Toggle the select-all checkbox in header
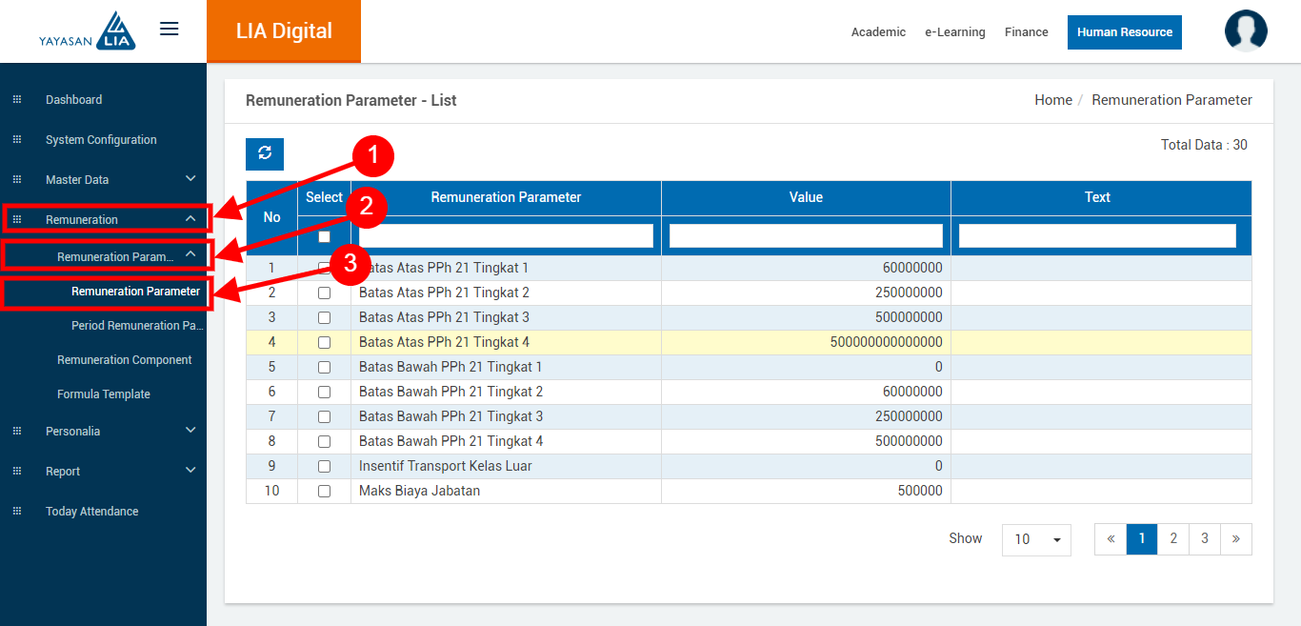Screen dimensions: 1301x626 click(x=324, y=236)
